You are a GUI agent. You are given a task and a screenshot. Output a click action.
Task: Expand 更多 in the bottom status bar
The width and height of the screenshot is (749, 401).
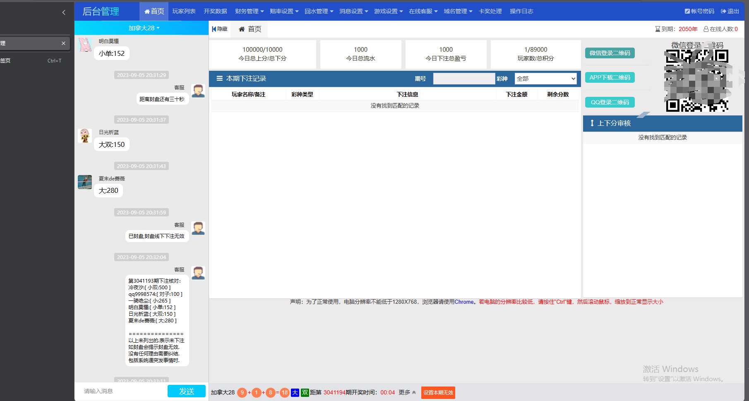[406, 392]
